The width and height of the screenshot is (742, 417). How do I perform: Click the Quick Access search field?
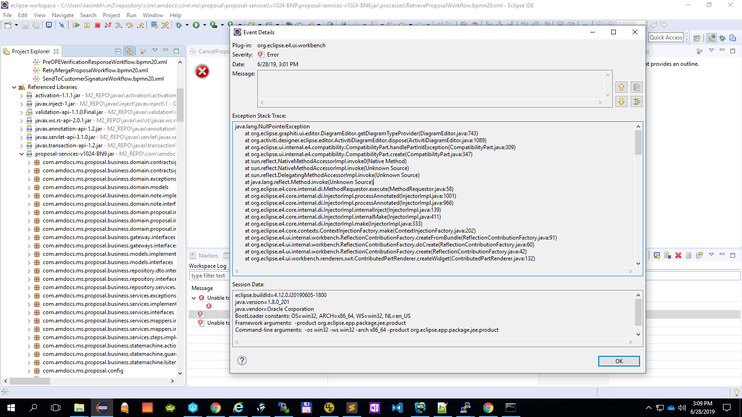click(666, 38)
